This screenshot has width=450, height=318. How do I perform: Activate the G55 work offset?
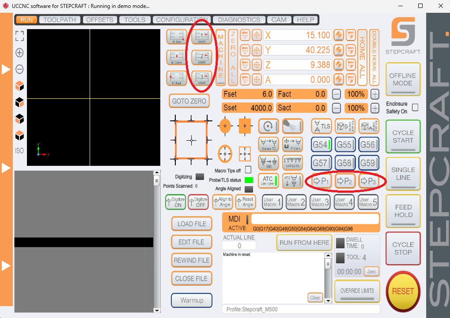[345, 145]
